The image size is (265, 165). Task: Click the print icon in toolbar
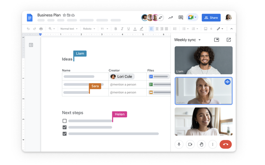click(x=41, y=29)
